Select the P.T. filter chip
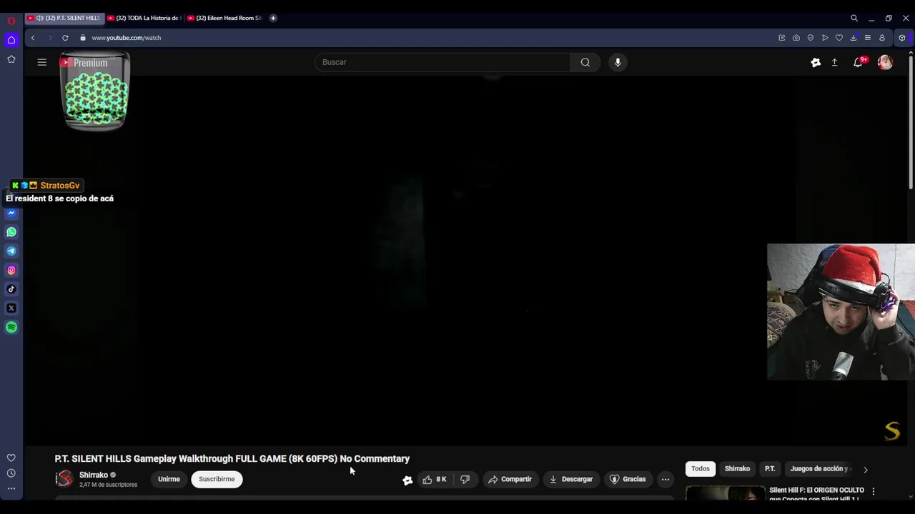 [x=770, y=469]
